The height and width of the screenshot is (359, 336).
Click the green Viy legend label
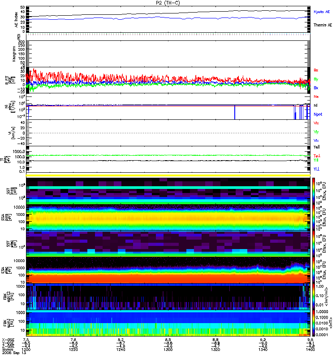[316, 132]
